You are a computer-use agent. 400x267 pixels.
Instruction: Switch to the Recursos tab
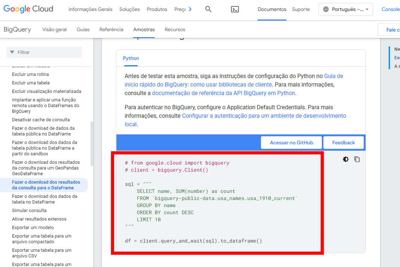pyautogui.click(x=175, y=29)
